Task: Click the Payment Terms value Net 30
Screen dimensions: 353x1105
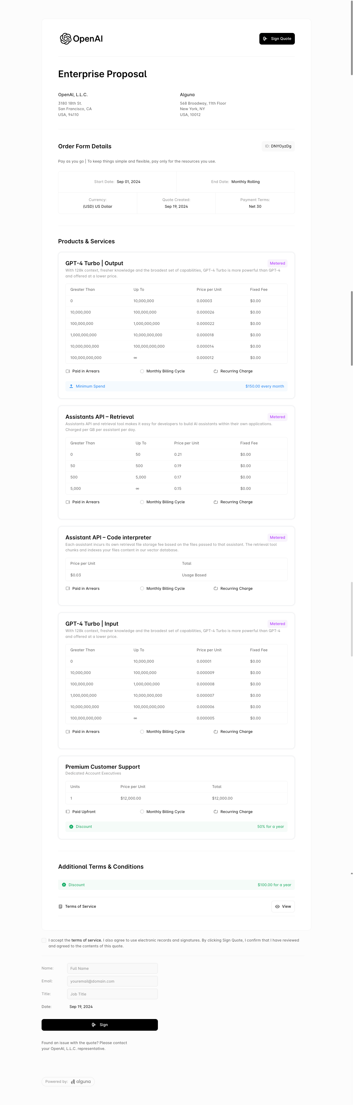Action: point(255,207)
